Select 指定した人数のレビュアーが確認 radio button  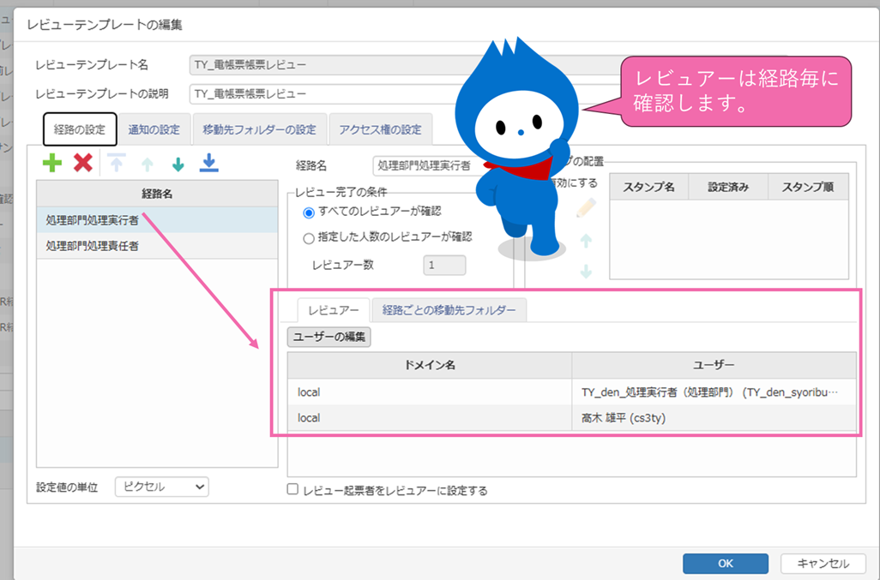click(x=309, y=238)
